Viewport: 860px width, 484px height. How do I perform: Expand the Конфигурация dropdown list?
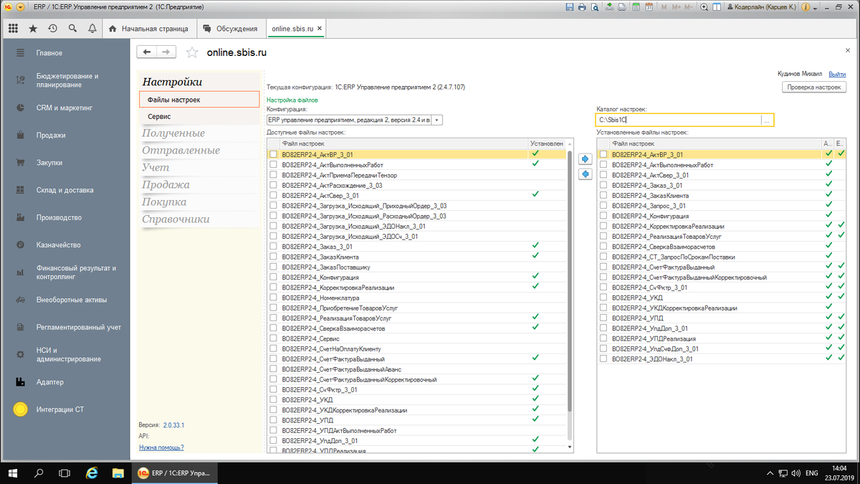coord(438,120)
